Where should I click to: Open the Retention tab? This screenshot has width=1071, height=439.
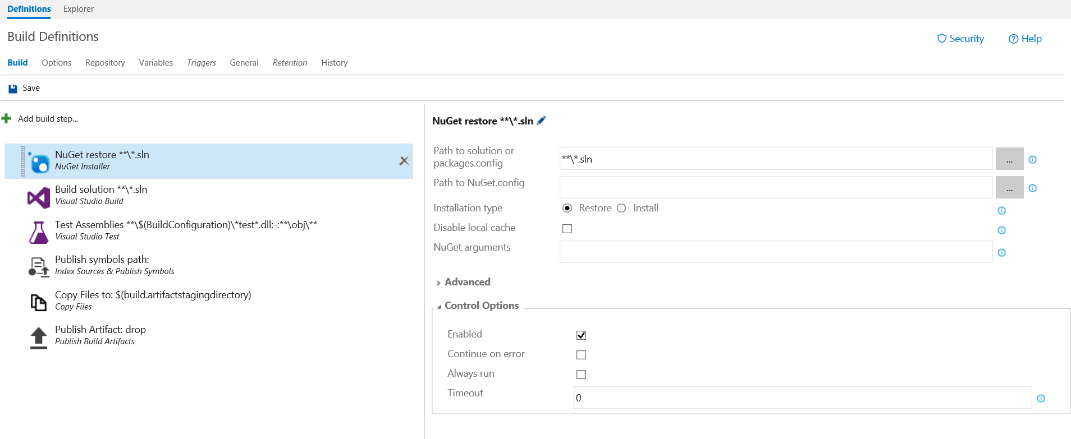tap(290, 63)
